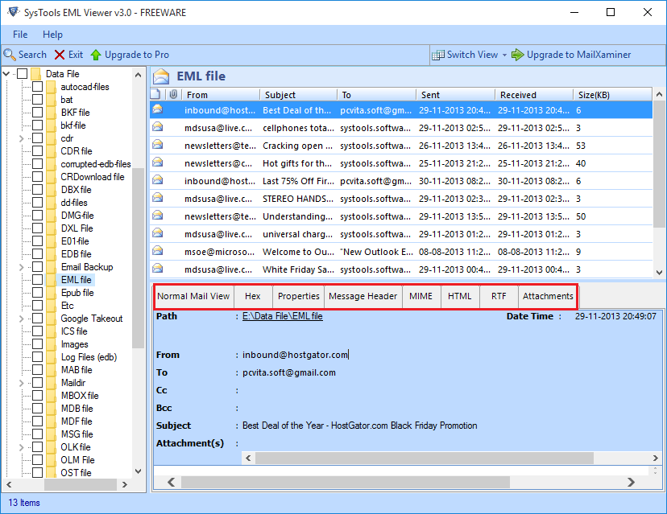Switch to the Attachments tab

coord(548,296)
